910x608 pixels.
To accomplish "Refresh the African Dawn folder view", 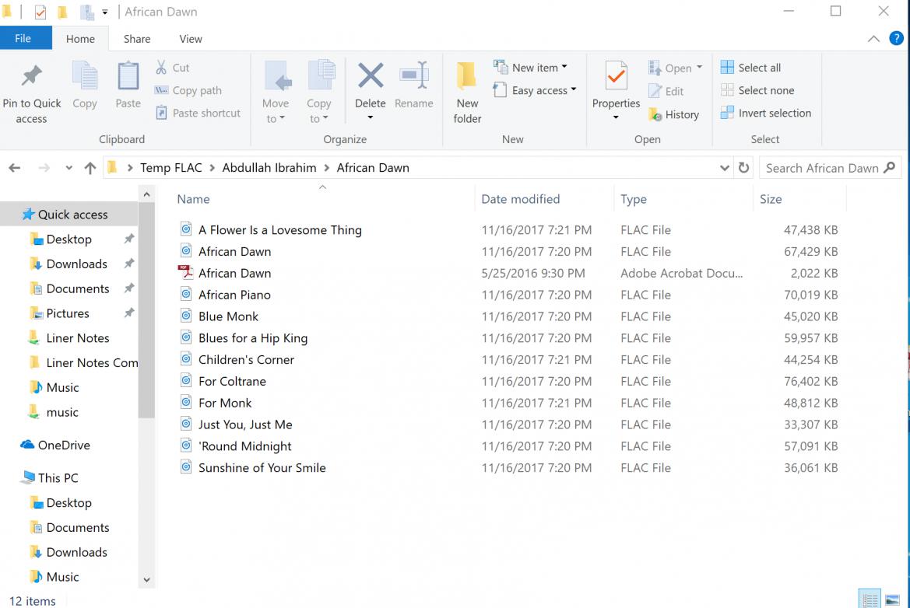I will tap(743, 168).
